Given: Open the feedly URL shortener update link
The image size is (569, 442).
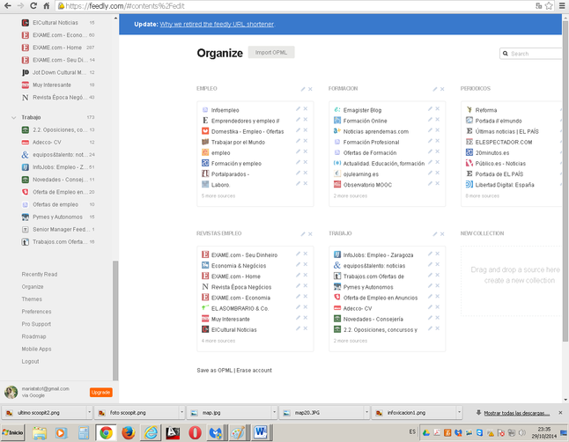Looking at the screenshot, I should coord(217,25).
